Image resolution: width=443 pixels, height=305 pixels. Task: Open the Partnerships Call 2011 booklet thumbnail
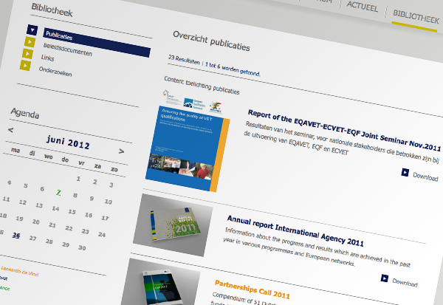tap(160, 283)
